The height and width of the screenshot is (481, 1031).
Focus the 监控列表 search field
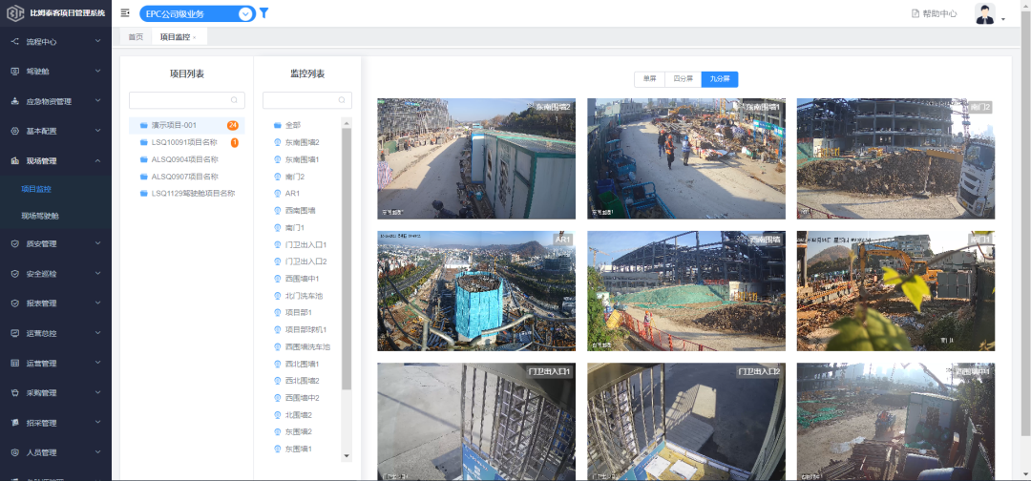tap(307, 100)
